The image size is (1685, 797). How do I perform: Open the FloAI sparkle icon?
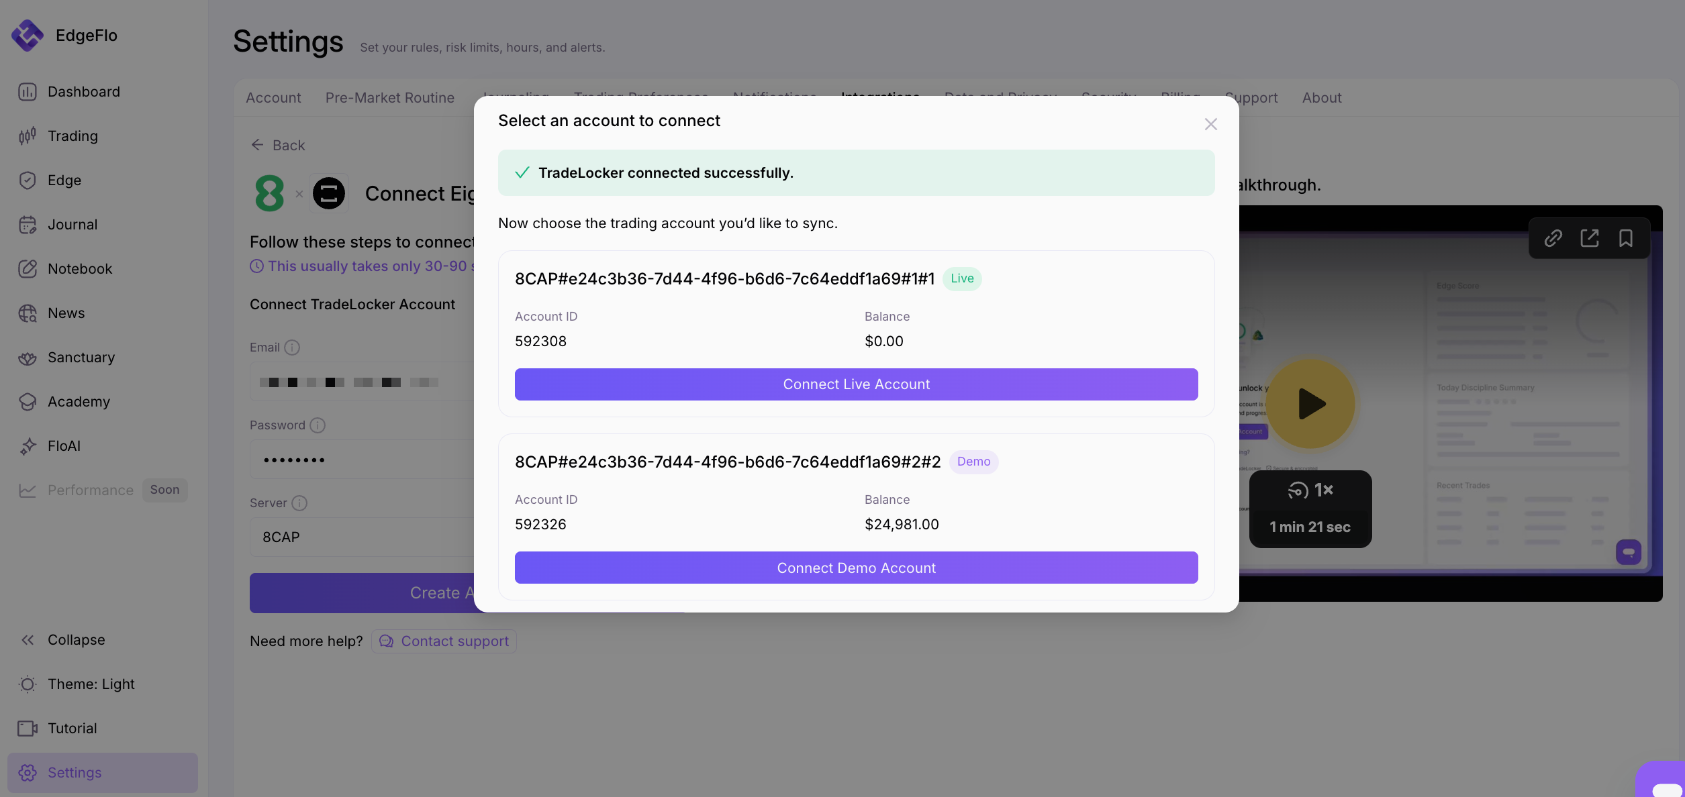pos(28,446)
